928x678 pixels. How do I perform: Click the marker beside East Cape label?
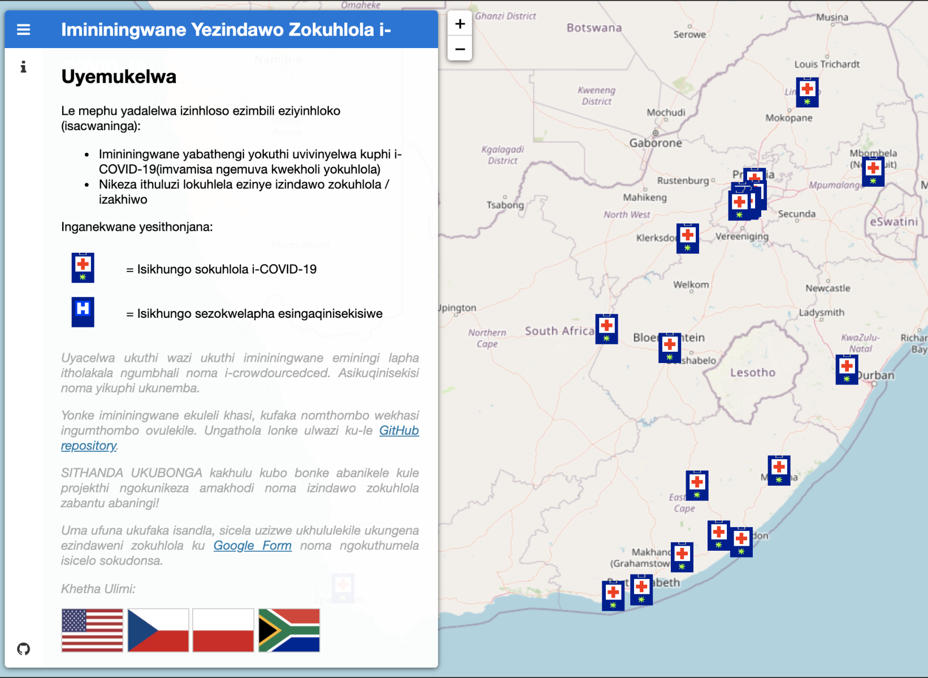click(x=697, y=485)
